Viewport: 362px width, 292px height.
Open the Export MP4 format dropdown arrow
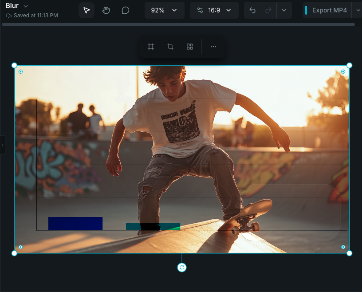tap(357, 10)
